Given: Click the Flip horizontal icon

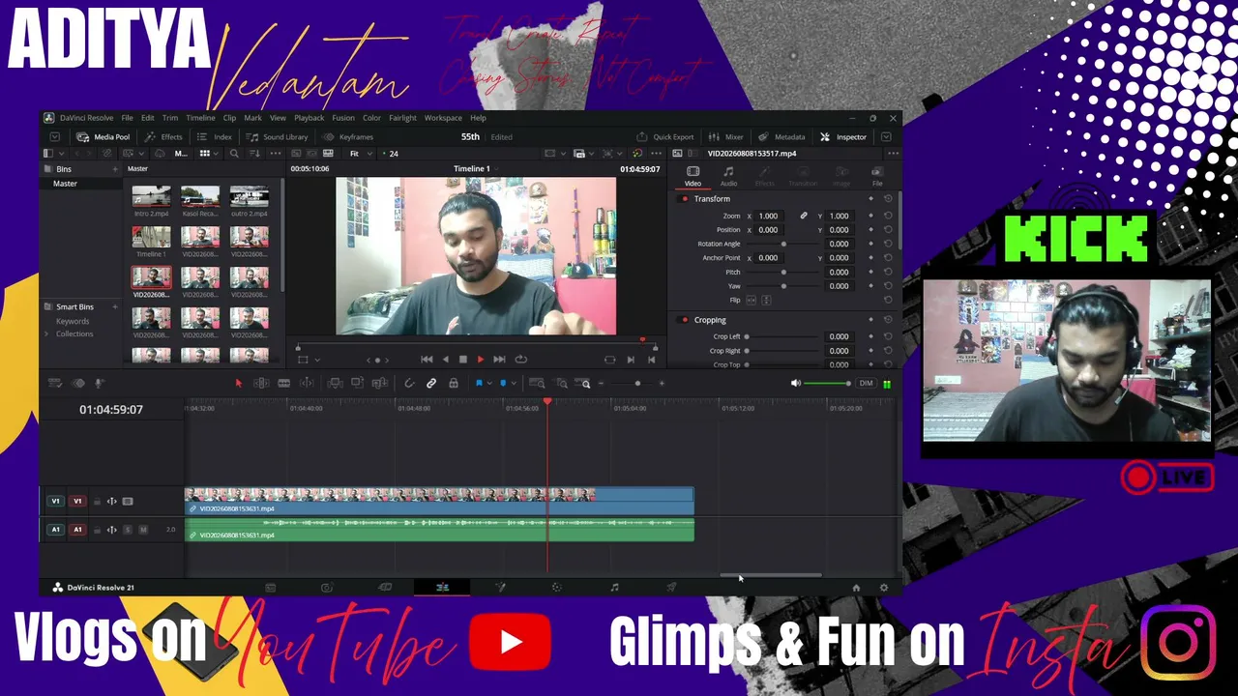Looking at the screenshot, I should [751, 301].
